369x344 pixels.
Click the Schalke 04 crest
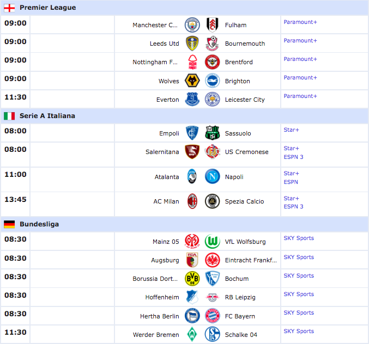tap(212, 334)
